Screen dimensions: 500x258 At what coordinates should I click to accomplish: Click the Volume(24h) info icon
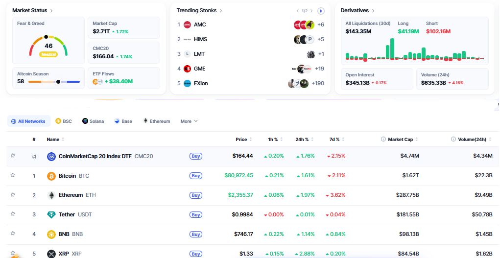453,139
